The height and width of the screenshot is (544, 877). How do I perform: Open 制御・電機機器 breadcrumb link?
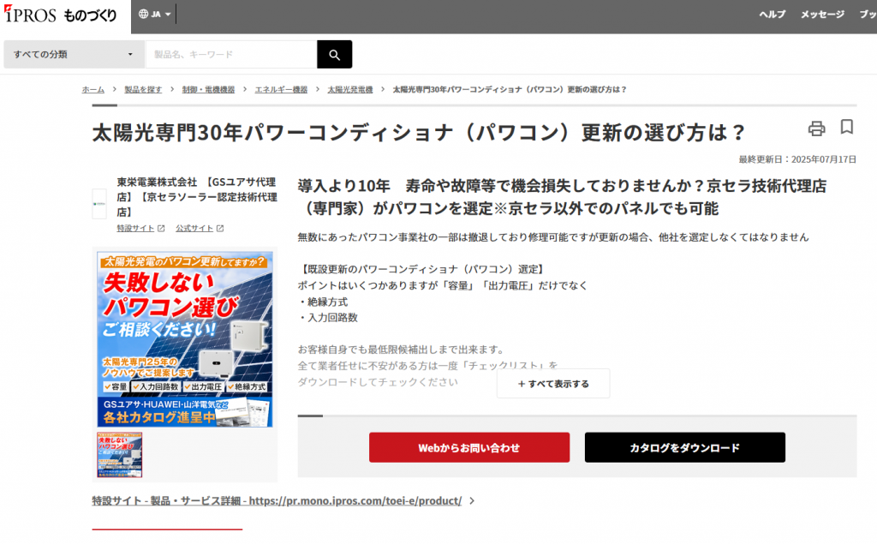click(x=208, y=90)
